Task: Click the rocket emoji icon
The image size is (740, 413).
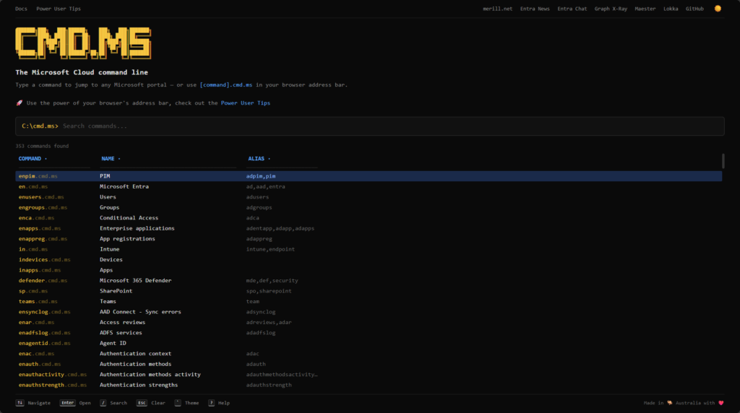Action: coord(20,103)
